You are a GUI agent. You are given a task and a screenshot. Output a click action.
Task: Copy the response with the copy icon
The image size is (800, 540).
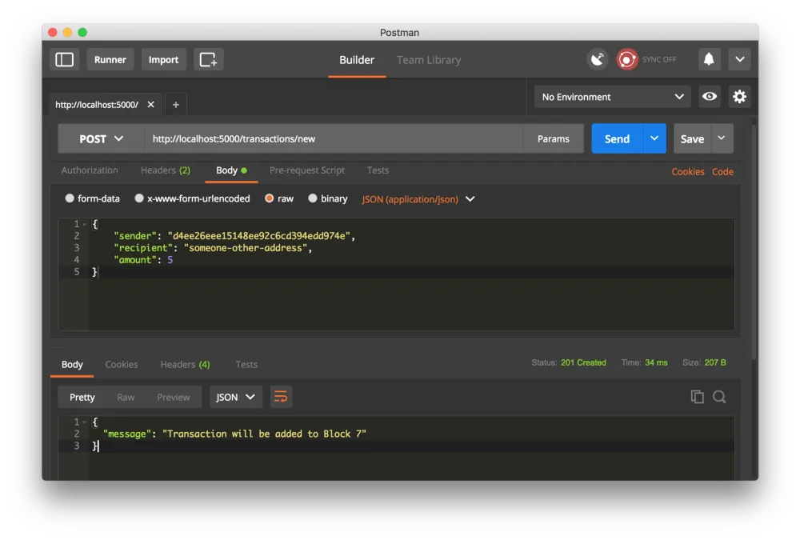(x=697, y=396)
